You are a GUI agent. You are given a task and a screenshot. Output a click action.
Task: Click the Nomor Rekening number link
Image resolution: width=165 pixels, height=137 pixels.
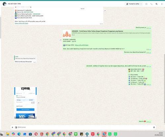click(x=36, y=14)
